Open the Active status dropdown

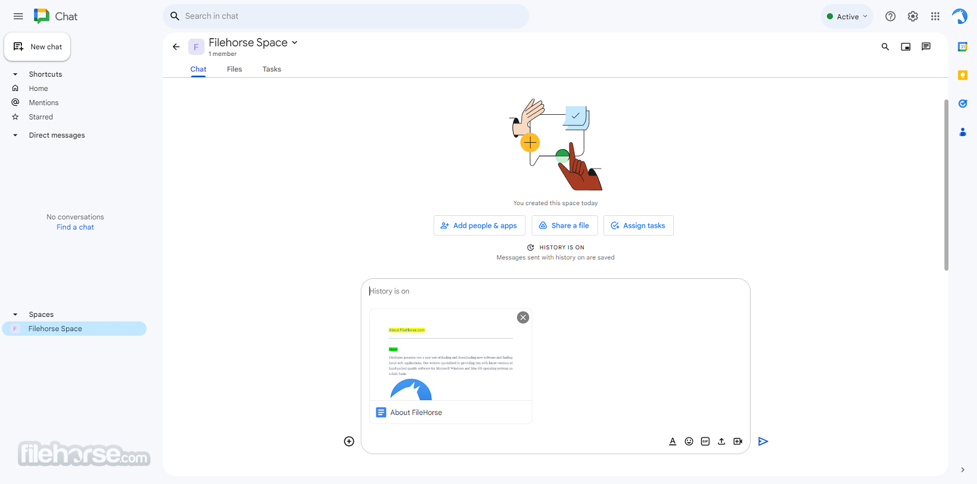pyautogui.click(x=847, y=17)
